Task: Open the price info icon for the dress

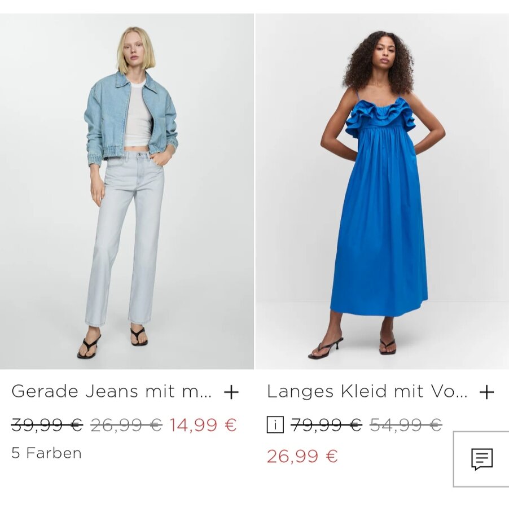Action: point(275,424)
